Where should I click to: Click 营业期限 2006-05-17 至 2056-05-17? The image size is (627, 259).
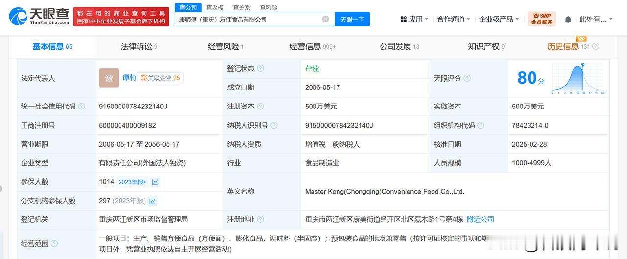click(x=139, y=144)
